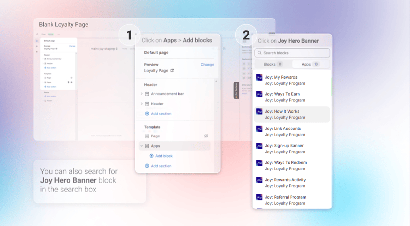The image size is (410, 226).
Task: Click the Joy logo beside My Rewards
Action: point(259,77)
